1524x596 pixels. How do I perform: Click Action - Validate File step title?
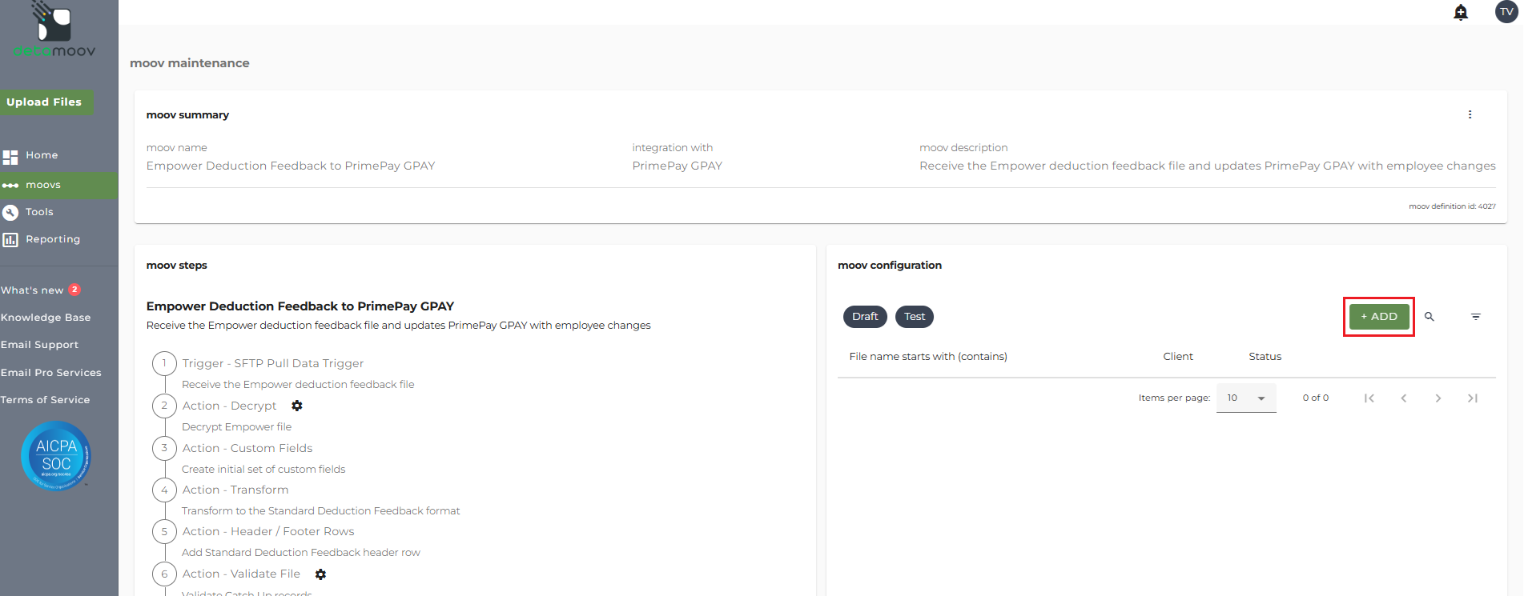coord(241,574)
